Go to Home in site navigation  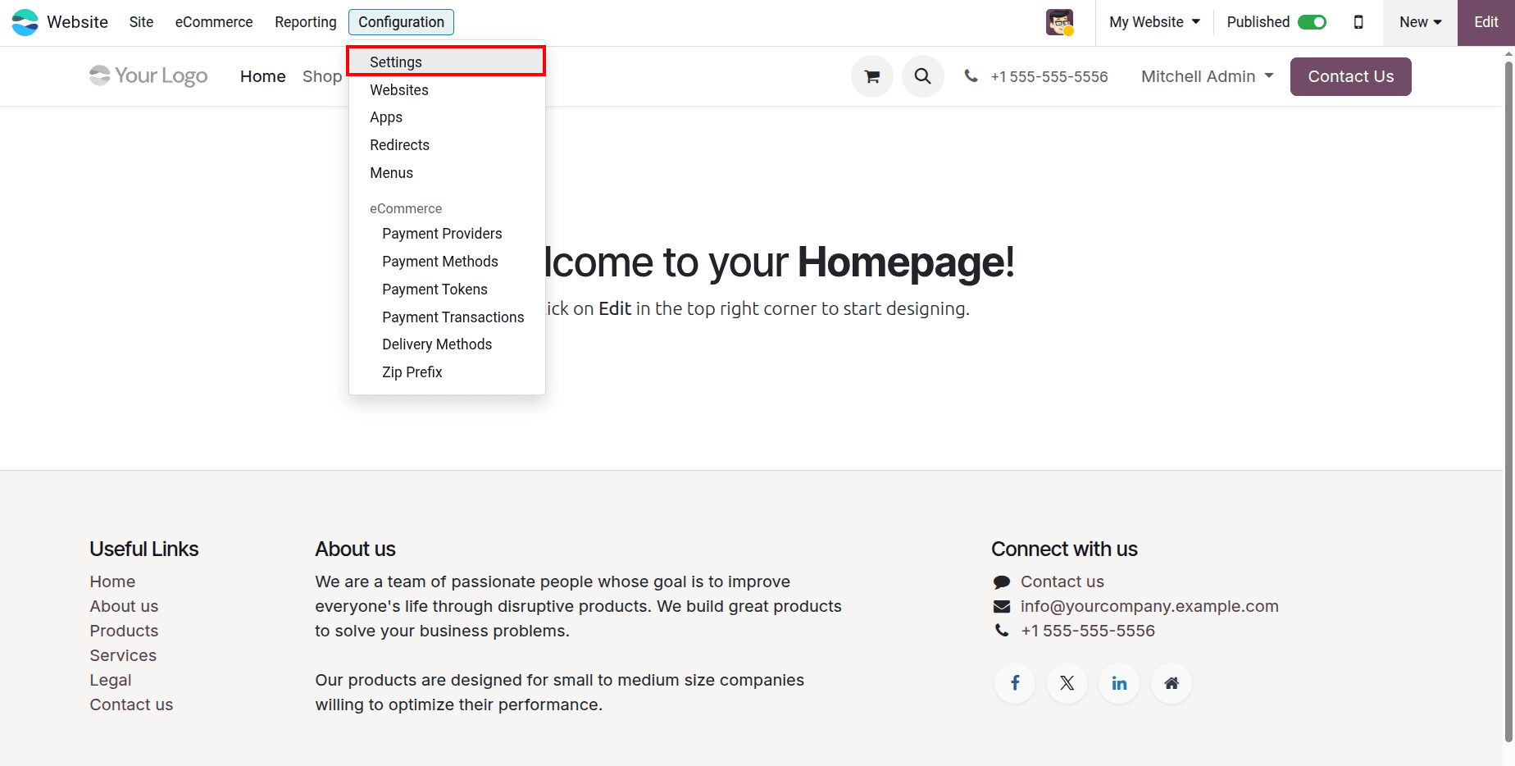pyautogui.click(x=263, y=76)
